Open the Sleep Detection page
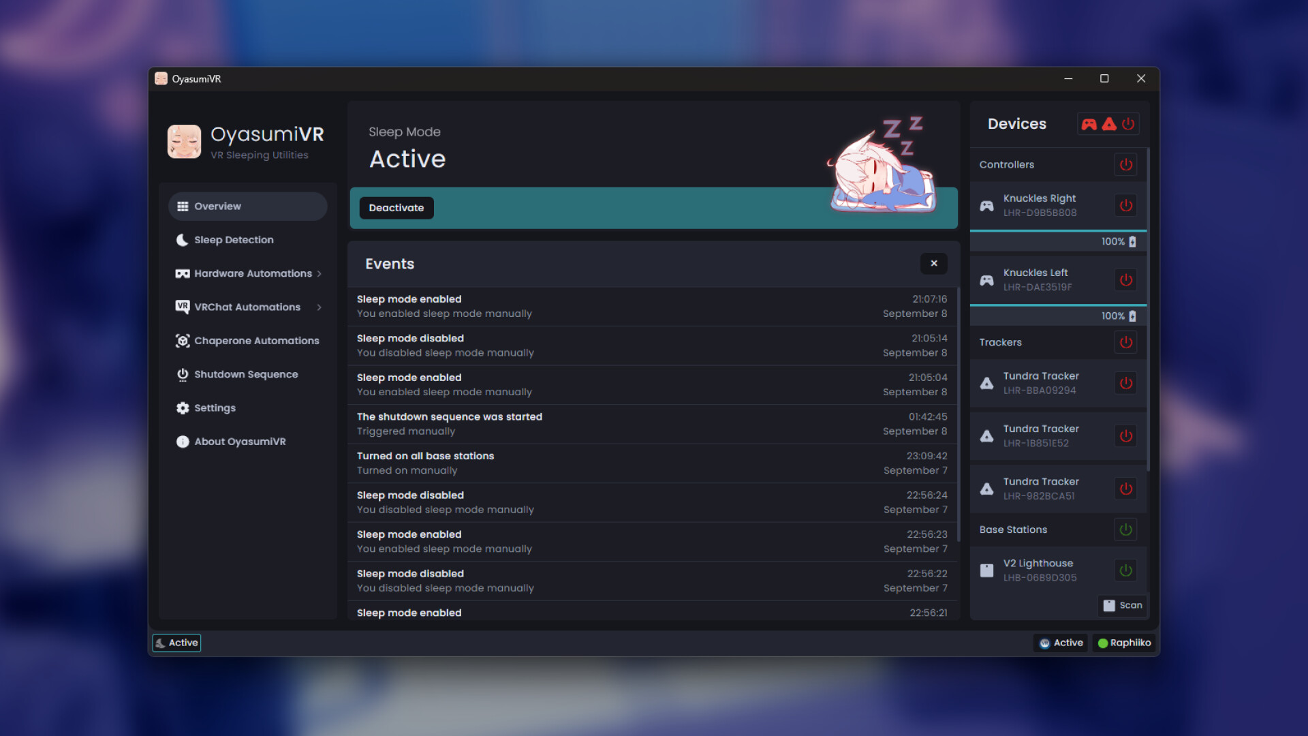Image resolution: width=1308 pixels, height=736 pixels. pos(234,240)
